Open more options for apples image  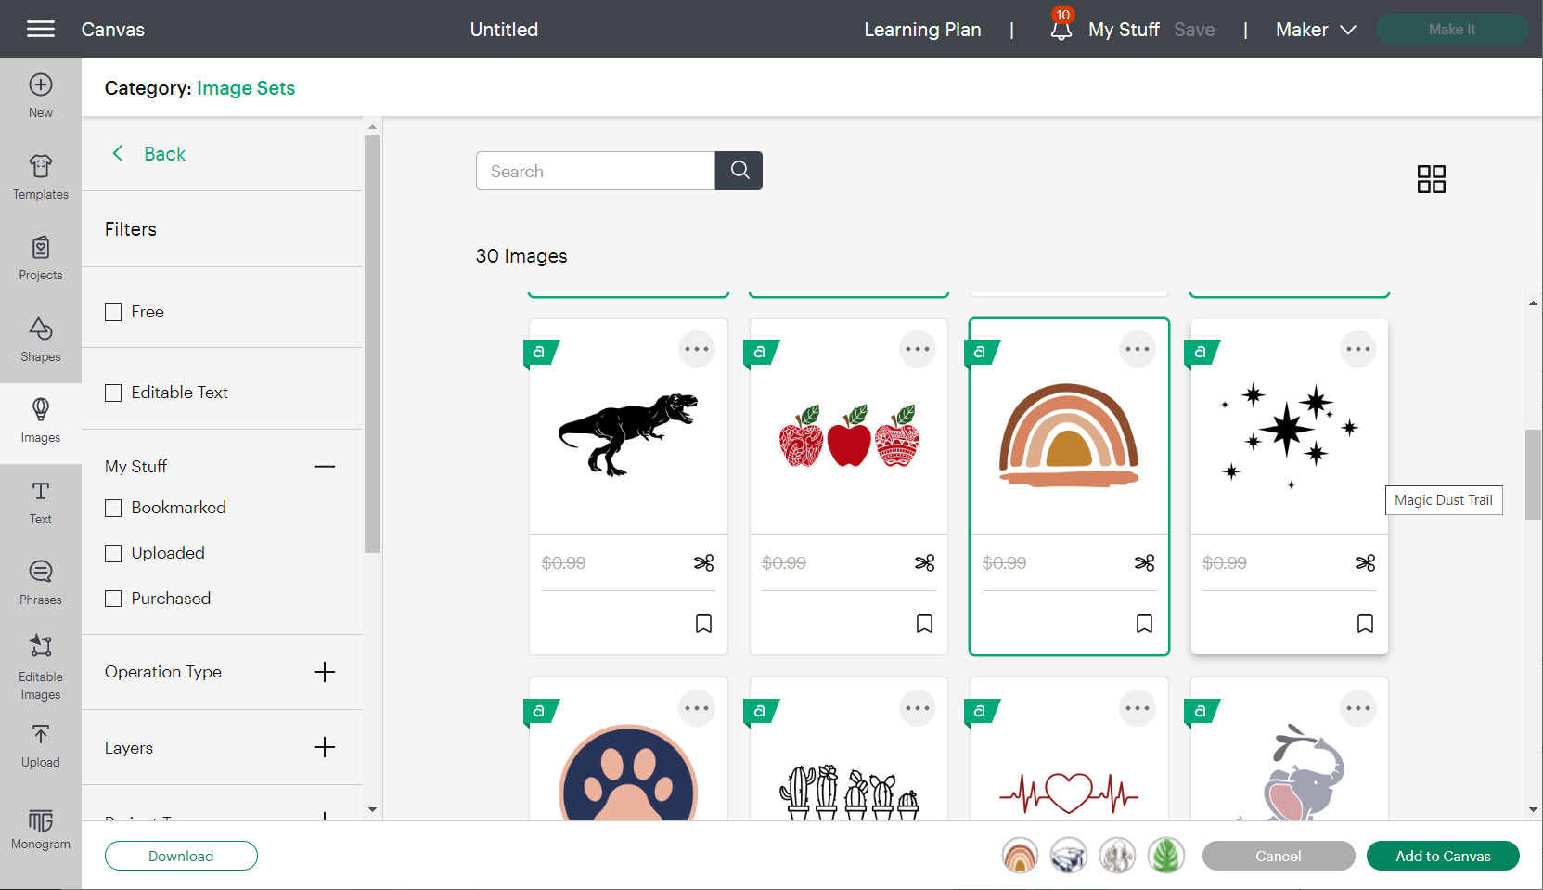[x=917, y=350]
